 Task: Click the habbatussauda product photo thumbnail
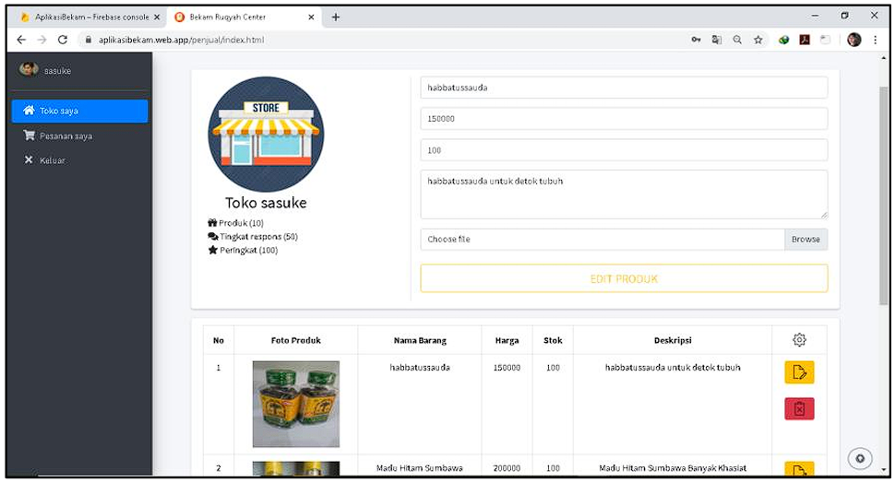295,404
